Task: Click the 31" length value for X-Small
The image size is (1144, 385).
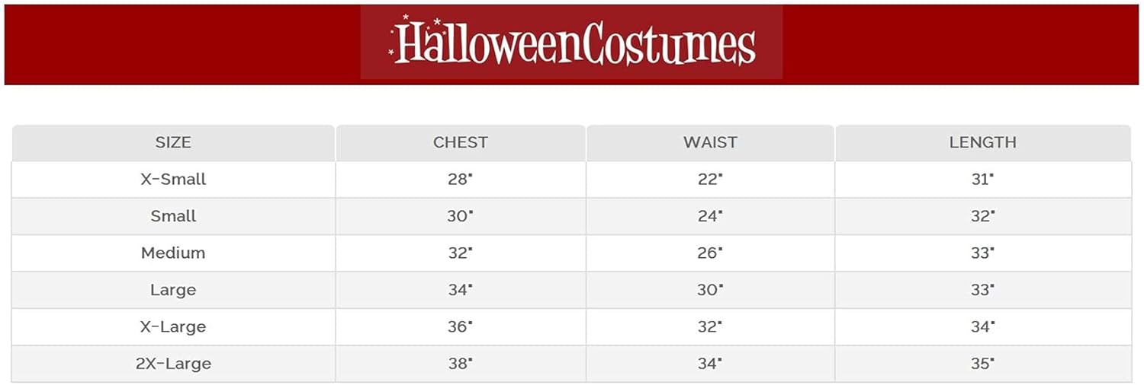Action: pyautogui.click(x=982, y=180)
